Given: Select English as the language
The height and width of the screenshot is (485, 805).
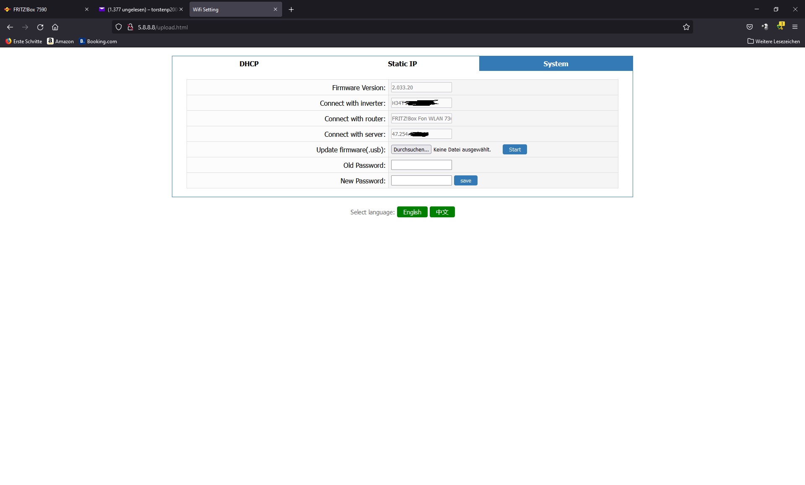Looking at the screenshot, I should pos(412,212).
